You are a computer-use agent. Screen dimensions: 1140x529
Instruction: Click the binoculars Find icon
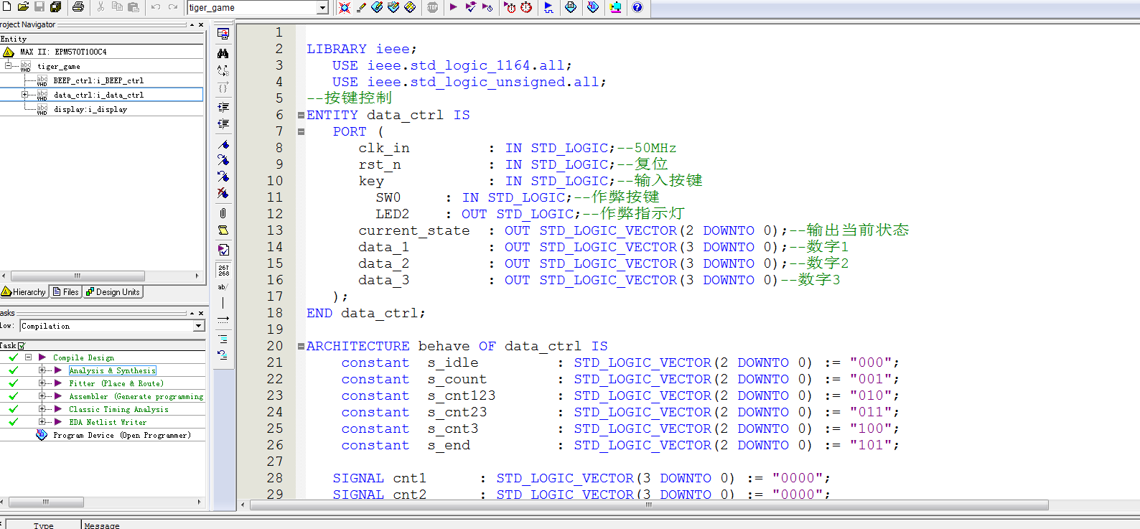click(x=223, y=53)
